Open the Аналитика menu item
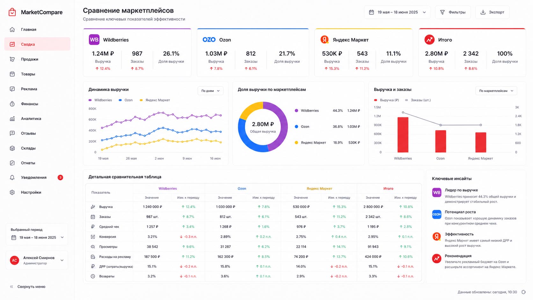The height and width of the screenshot is (300, 533). pos(37,119)
